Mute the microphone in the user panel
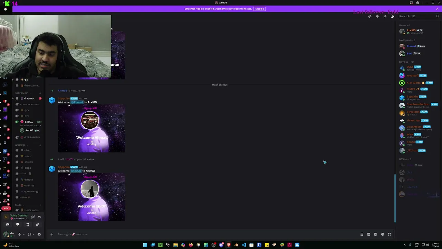442x249 pixels. [19, 234]
